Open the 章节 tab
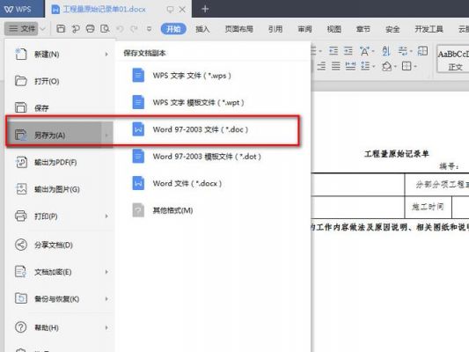Viewport: 469px width, 352px height. click(363, 29)
